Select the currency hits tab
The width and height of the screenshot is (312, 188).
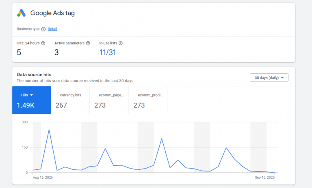[x=70, y=100]
